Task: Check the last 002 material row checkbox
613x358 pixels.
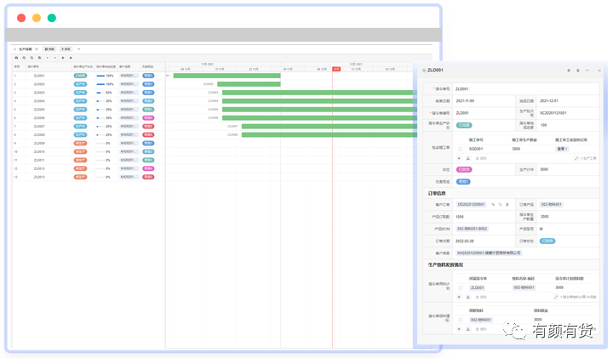Action: (x=461, y=320)
